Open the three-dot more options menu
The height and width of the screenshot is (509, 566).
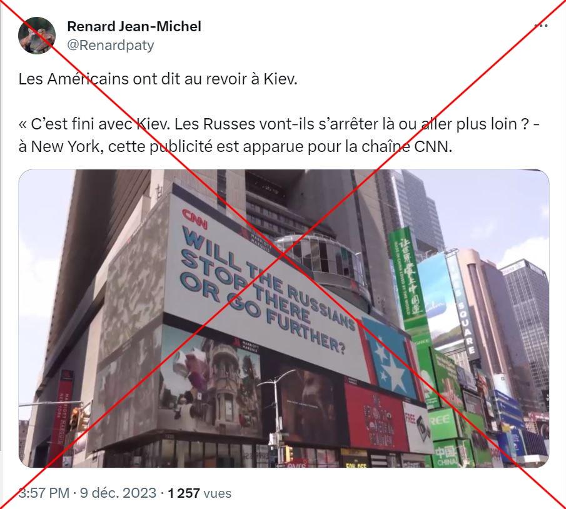tap(541, 26)
